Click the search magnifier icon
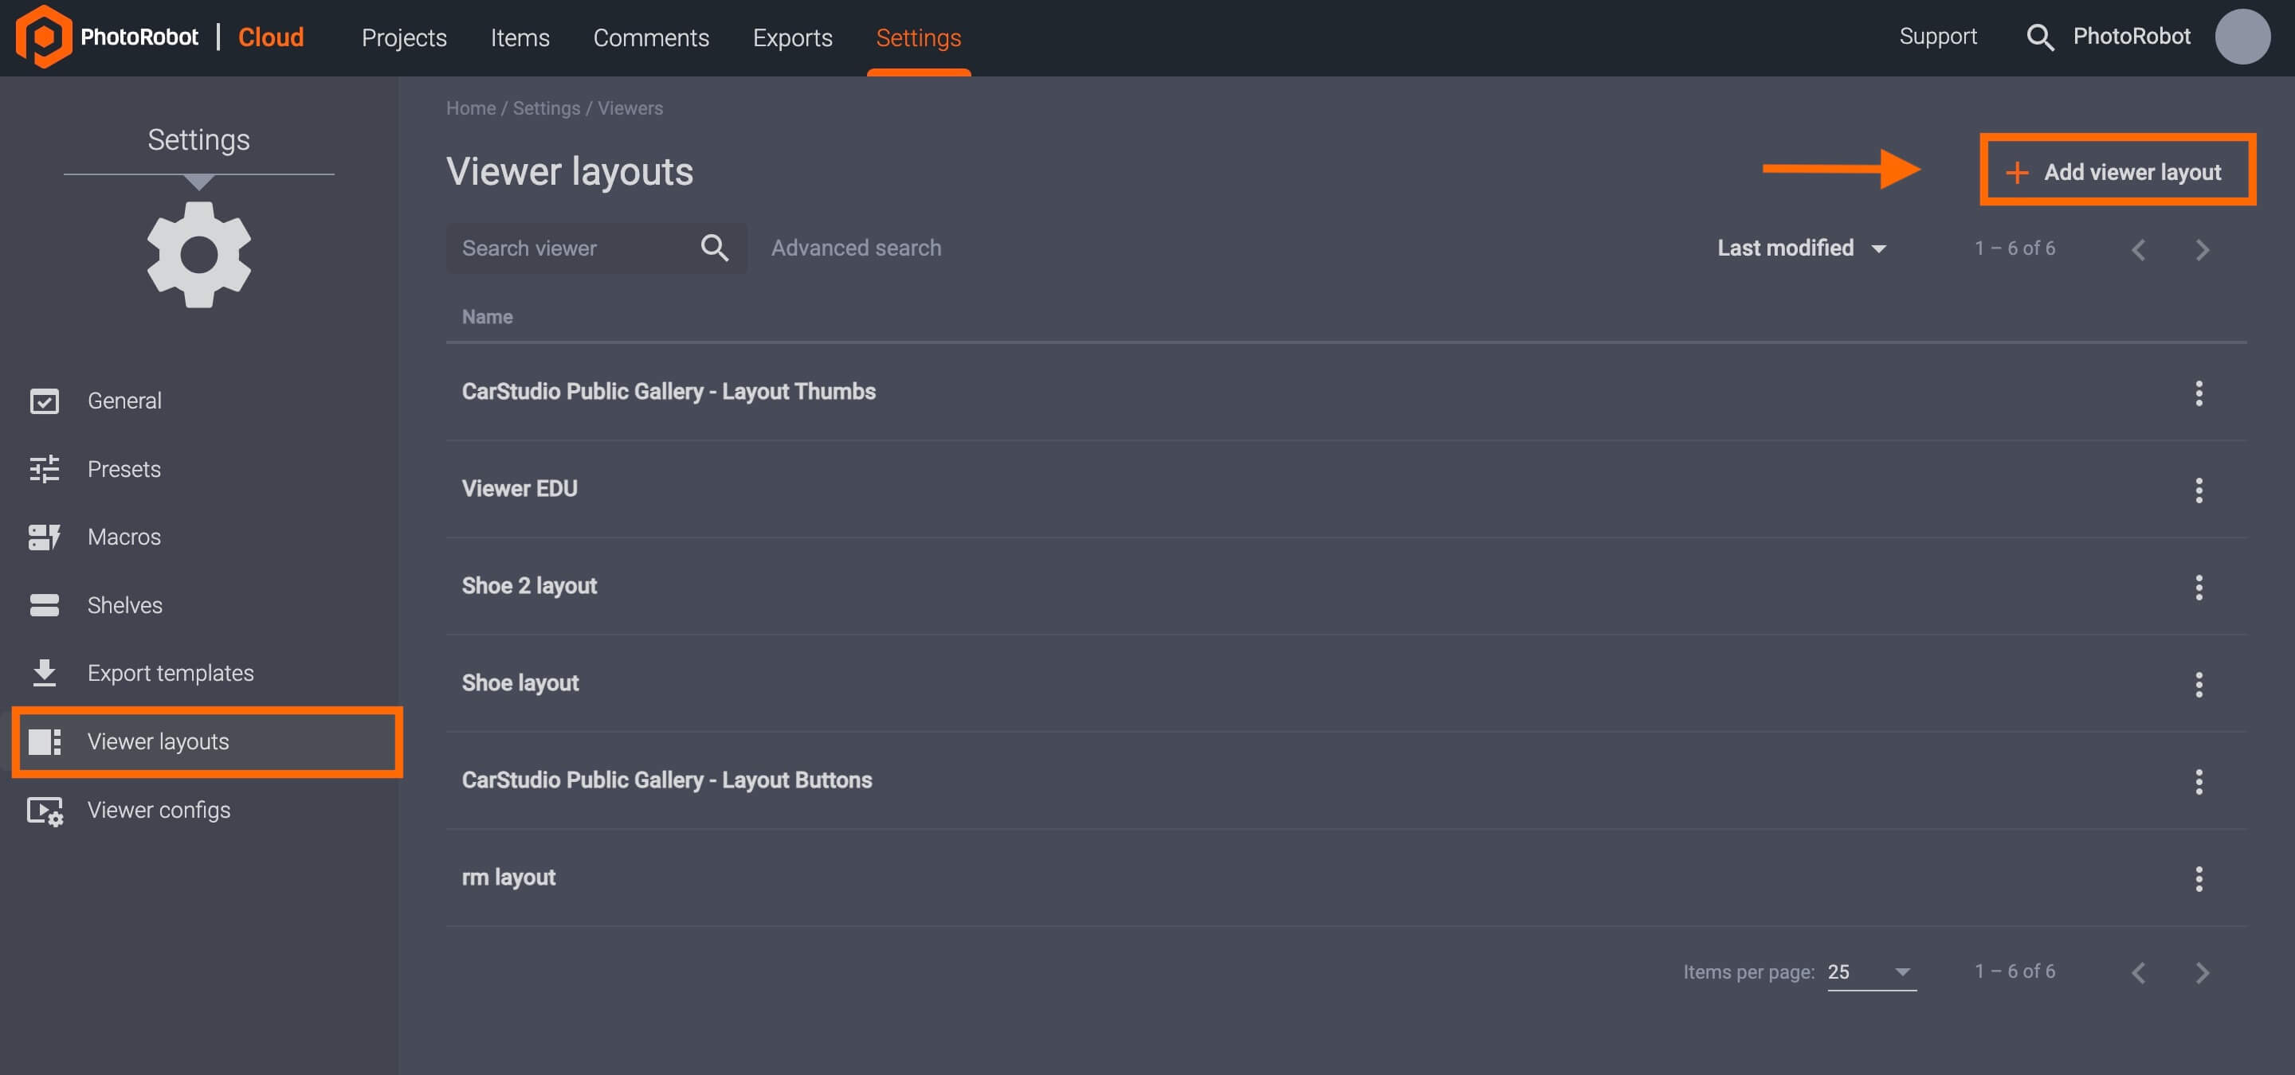The width and height of the screenshot is (2295, 1075). [2040, 37]
